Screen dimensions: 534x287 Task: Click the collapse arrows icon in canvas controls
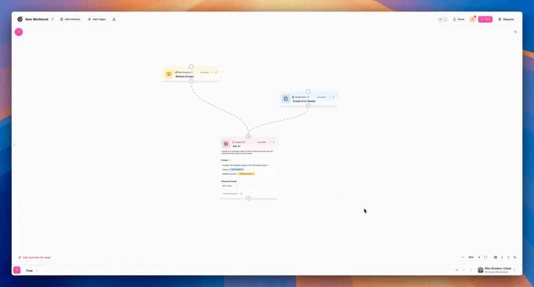click(508, 257)
